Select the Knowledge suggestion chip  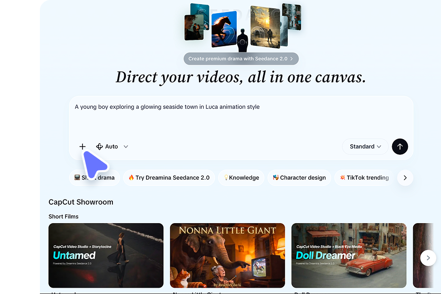241,177
